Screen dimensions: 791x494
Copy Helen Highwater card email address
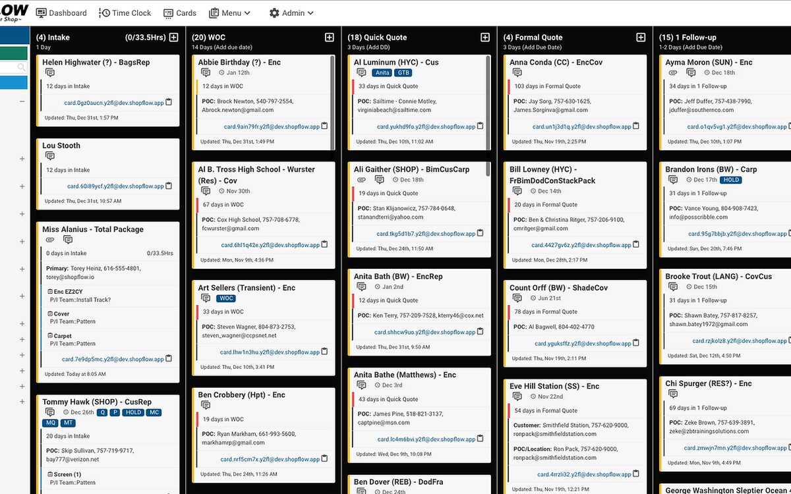click(x=169, y=103)
